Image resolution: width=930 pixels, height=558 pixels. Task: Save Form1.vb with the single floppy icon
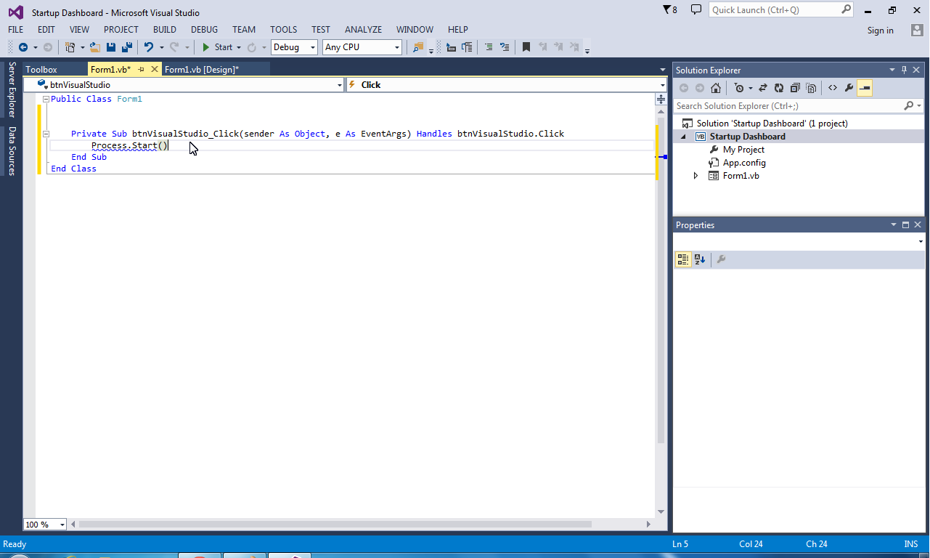pyautogui.click(x=111, y=47)
